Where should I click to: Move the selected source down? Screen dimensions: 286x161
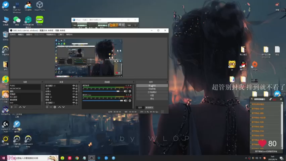coord(64,107)
